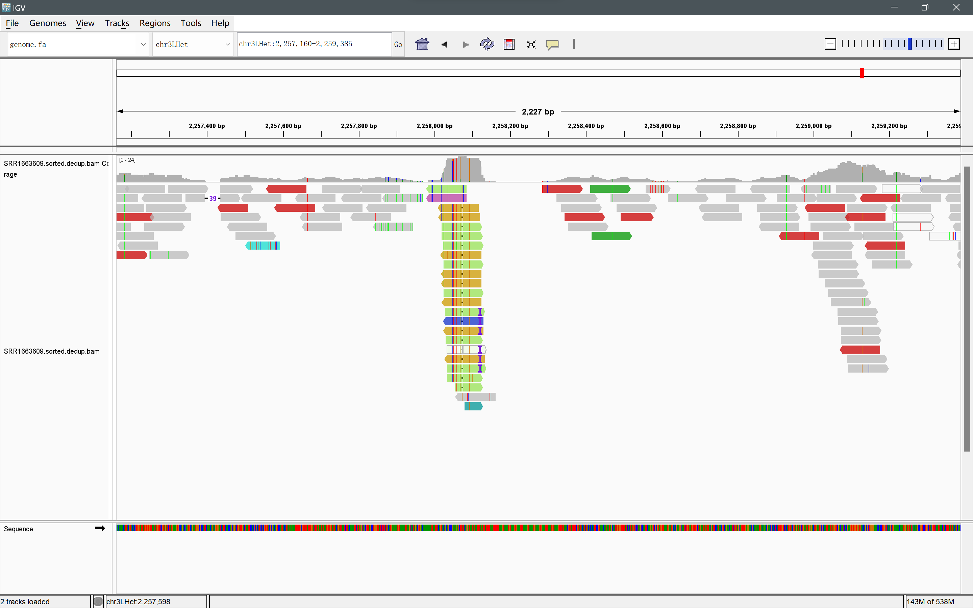Viewport: 973px width, 608px height.
Task: Go forward with the right arrow
Action: 466,44
